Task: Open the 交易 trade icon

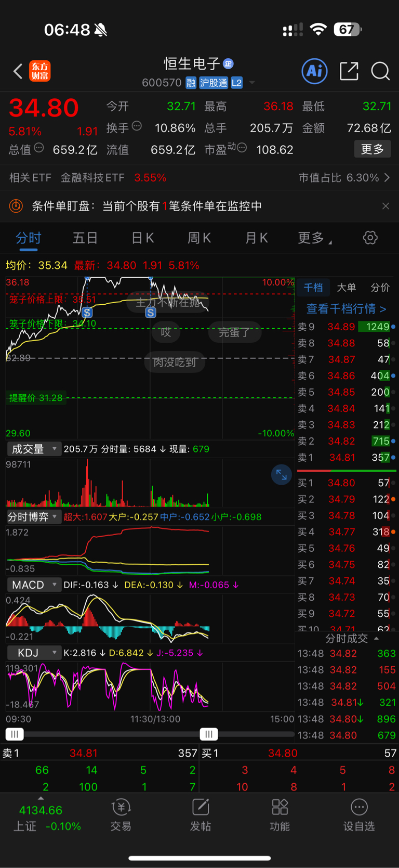Action: 121,815
